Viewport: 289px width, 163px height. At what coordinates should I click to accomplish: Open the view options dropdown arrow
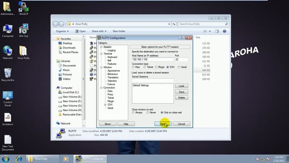[x=210, y=31]
